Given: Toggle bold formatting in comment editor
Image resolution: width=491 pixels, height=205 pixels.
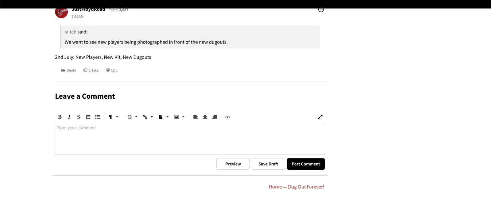Looking at the screenshot, I should [x=60, y=117].
